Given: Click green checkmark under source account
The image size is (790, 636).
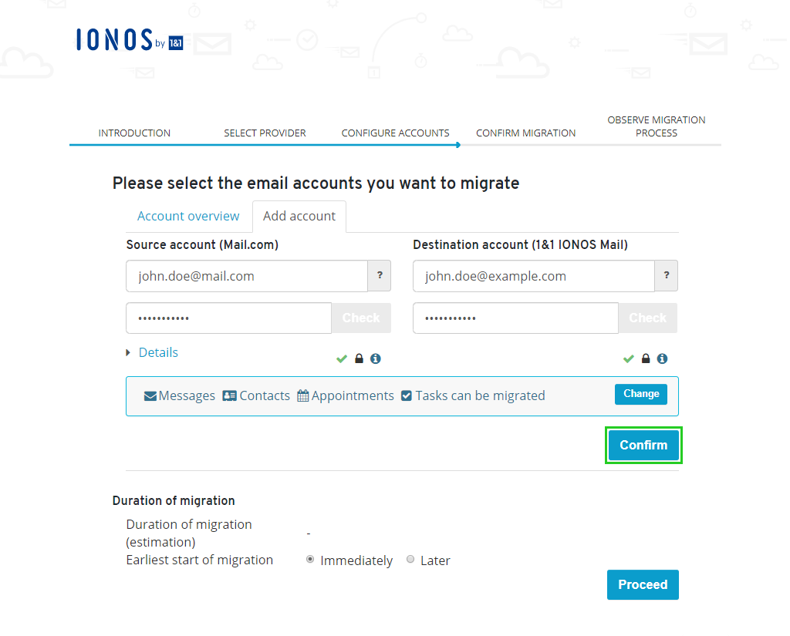Looking at the screenshot, I should click(342, 359).
